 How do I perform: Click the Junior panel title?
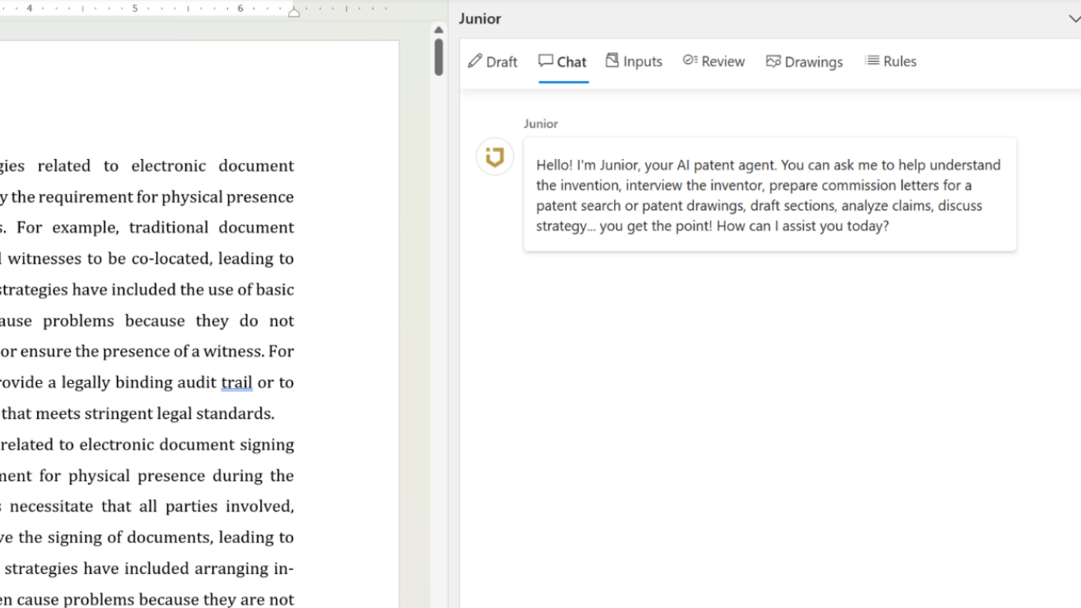[x=480, y=19]
